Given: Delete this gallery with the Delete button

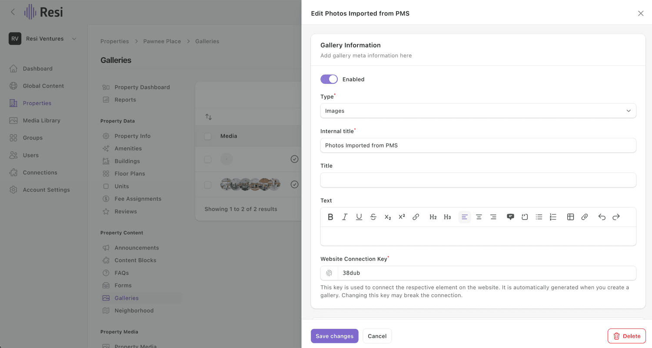Looking at the screenshot, I should pos(627,336).
